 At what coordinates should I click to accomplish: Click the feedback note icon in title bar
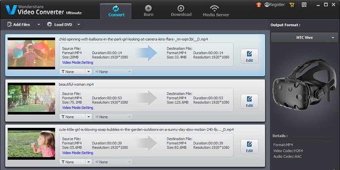(x=304, y=5)
